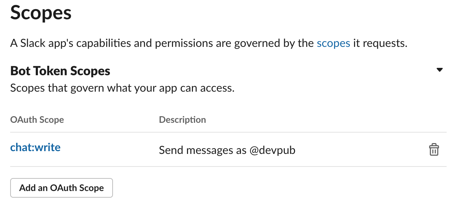Select the Send messages as @devpub description
Viewport: 461px width, 219px height.
(227, 150)
